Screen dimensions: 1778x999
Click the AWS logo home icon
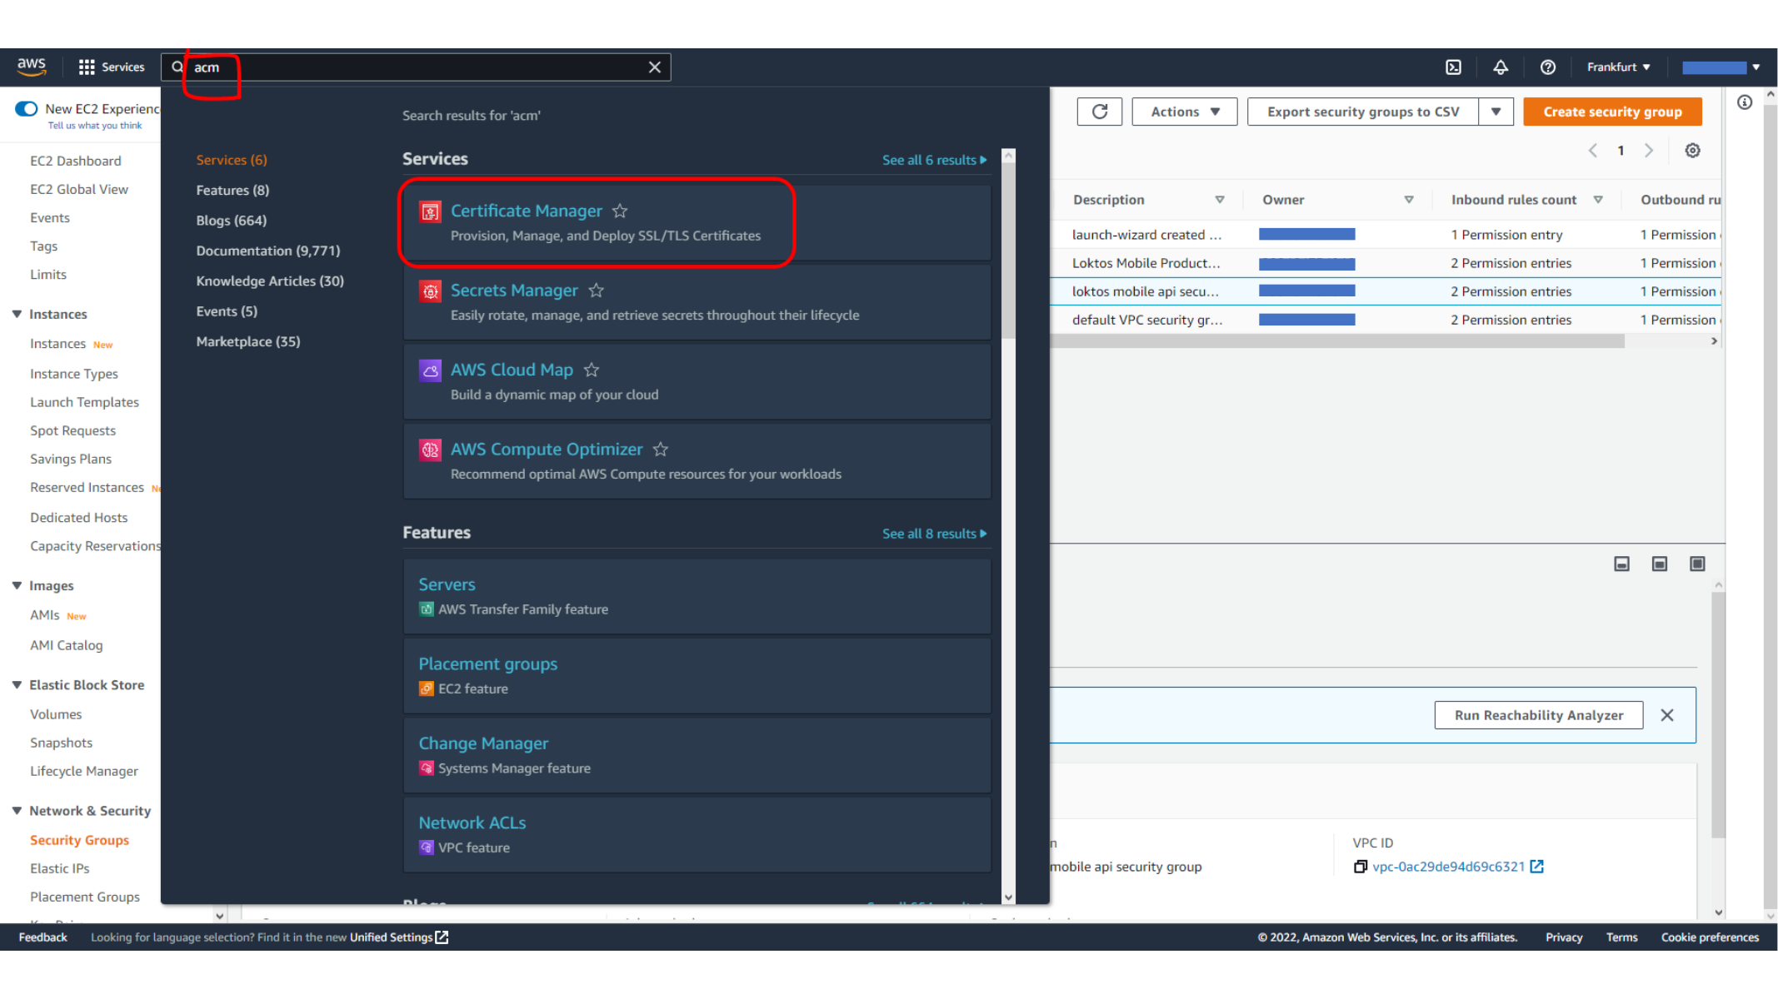coord(32,67)
